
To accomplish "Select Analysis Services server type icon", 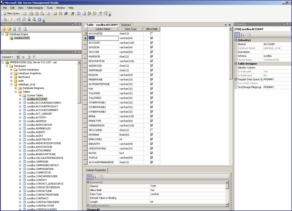I will click(9, 29).
